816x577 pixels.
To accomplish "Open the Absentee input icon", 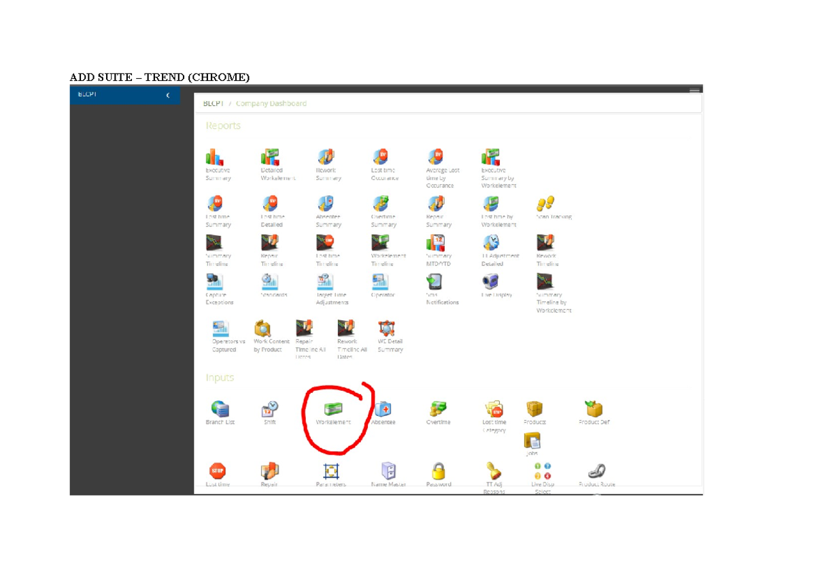I will [x=383, y=410].
